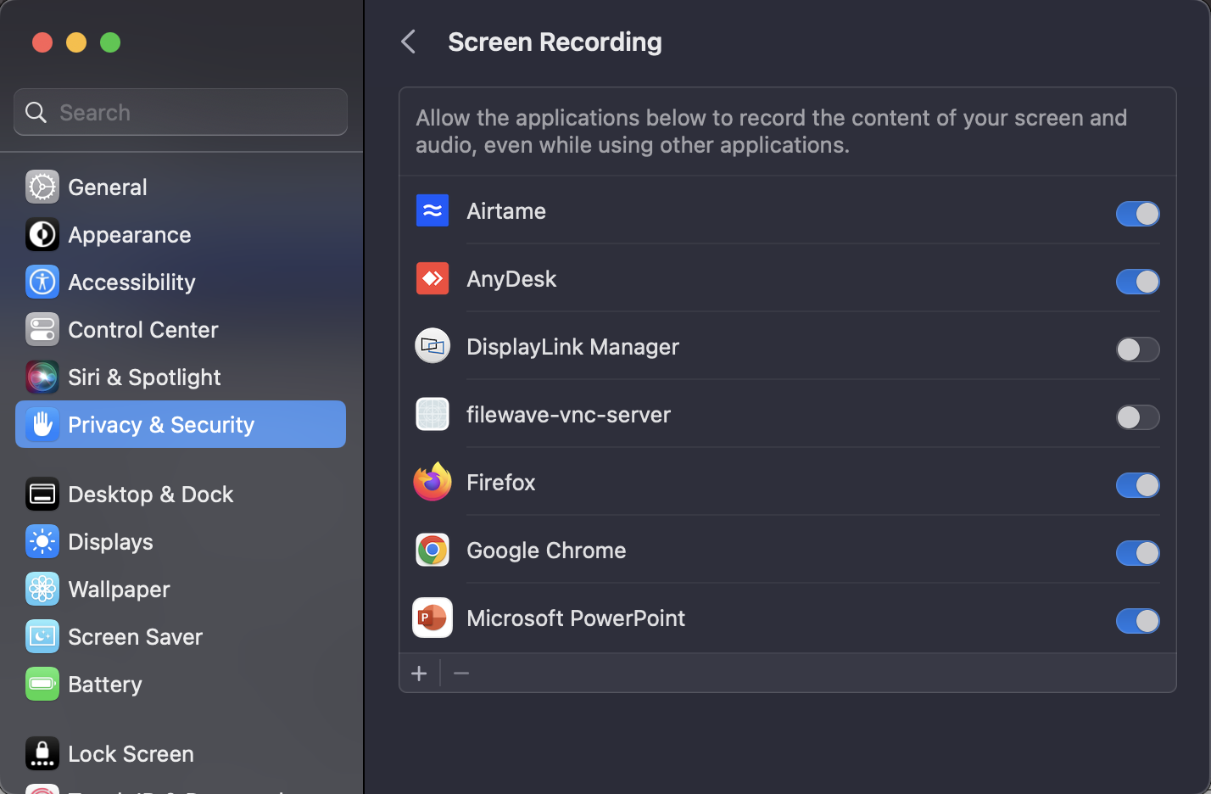Click the General gear icon in sidebar

coord(42,187)
